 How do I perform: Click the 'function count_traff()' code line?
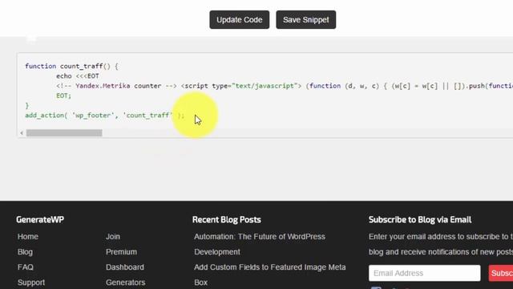point(71,66)
